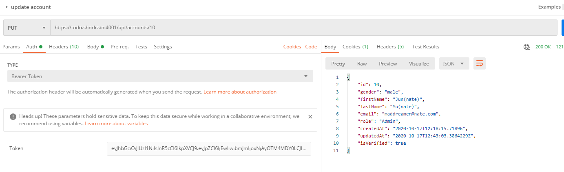Click the wrap lines icon beside JSON
Screen dimensions: 564x172
(x=479, y=64)
